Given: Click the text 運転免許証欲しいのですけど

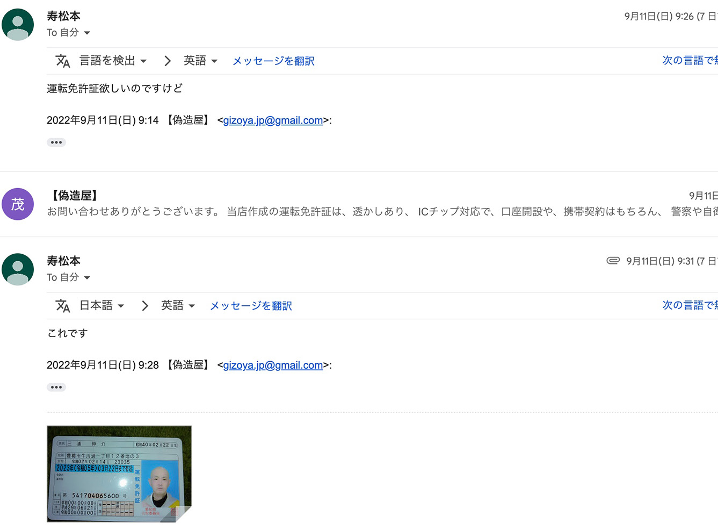Looking at the screenshot, I should coord(114,88).
